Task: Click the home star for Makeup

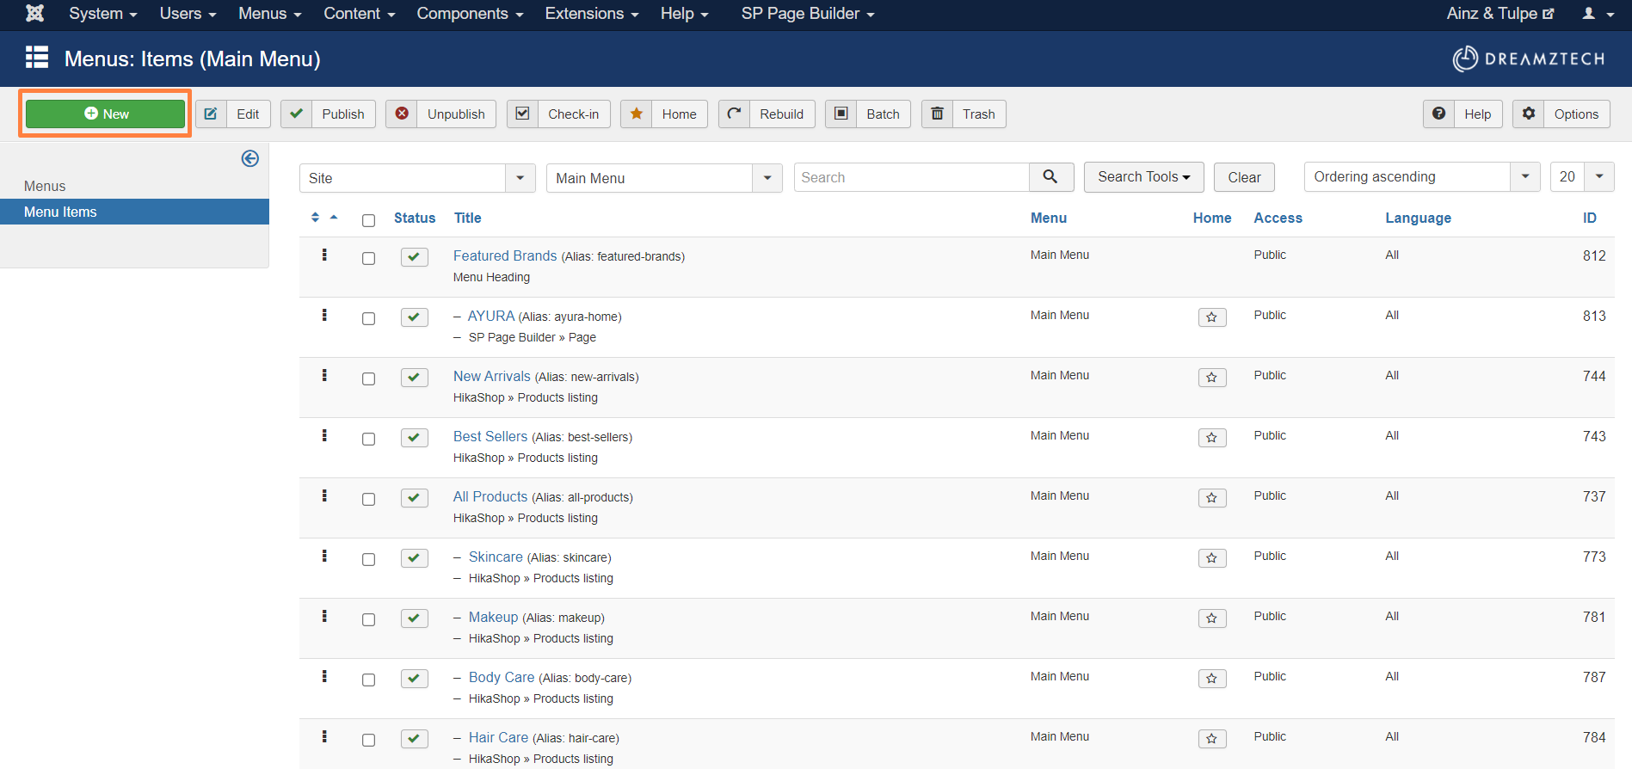Action: coord(1212,618)
